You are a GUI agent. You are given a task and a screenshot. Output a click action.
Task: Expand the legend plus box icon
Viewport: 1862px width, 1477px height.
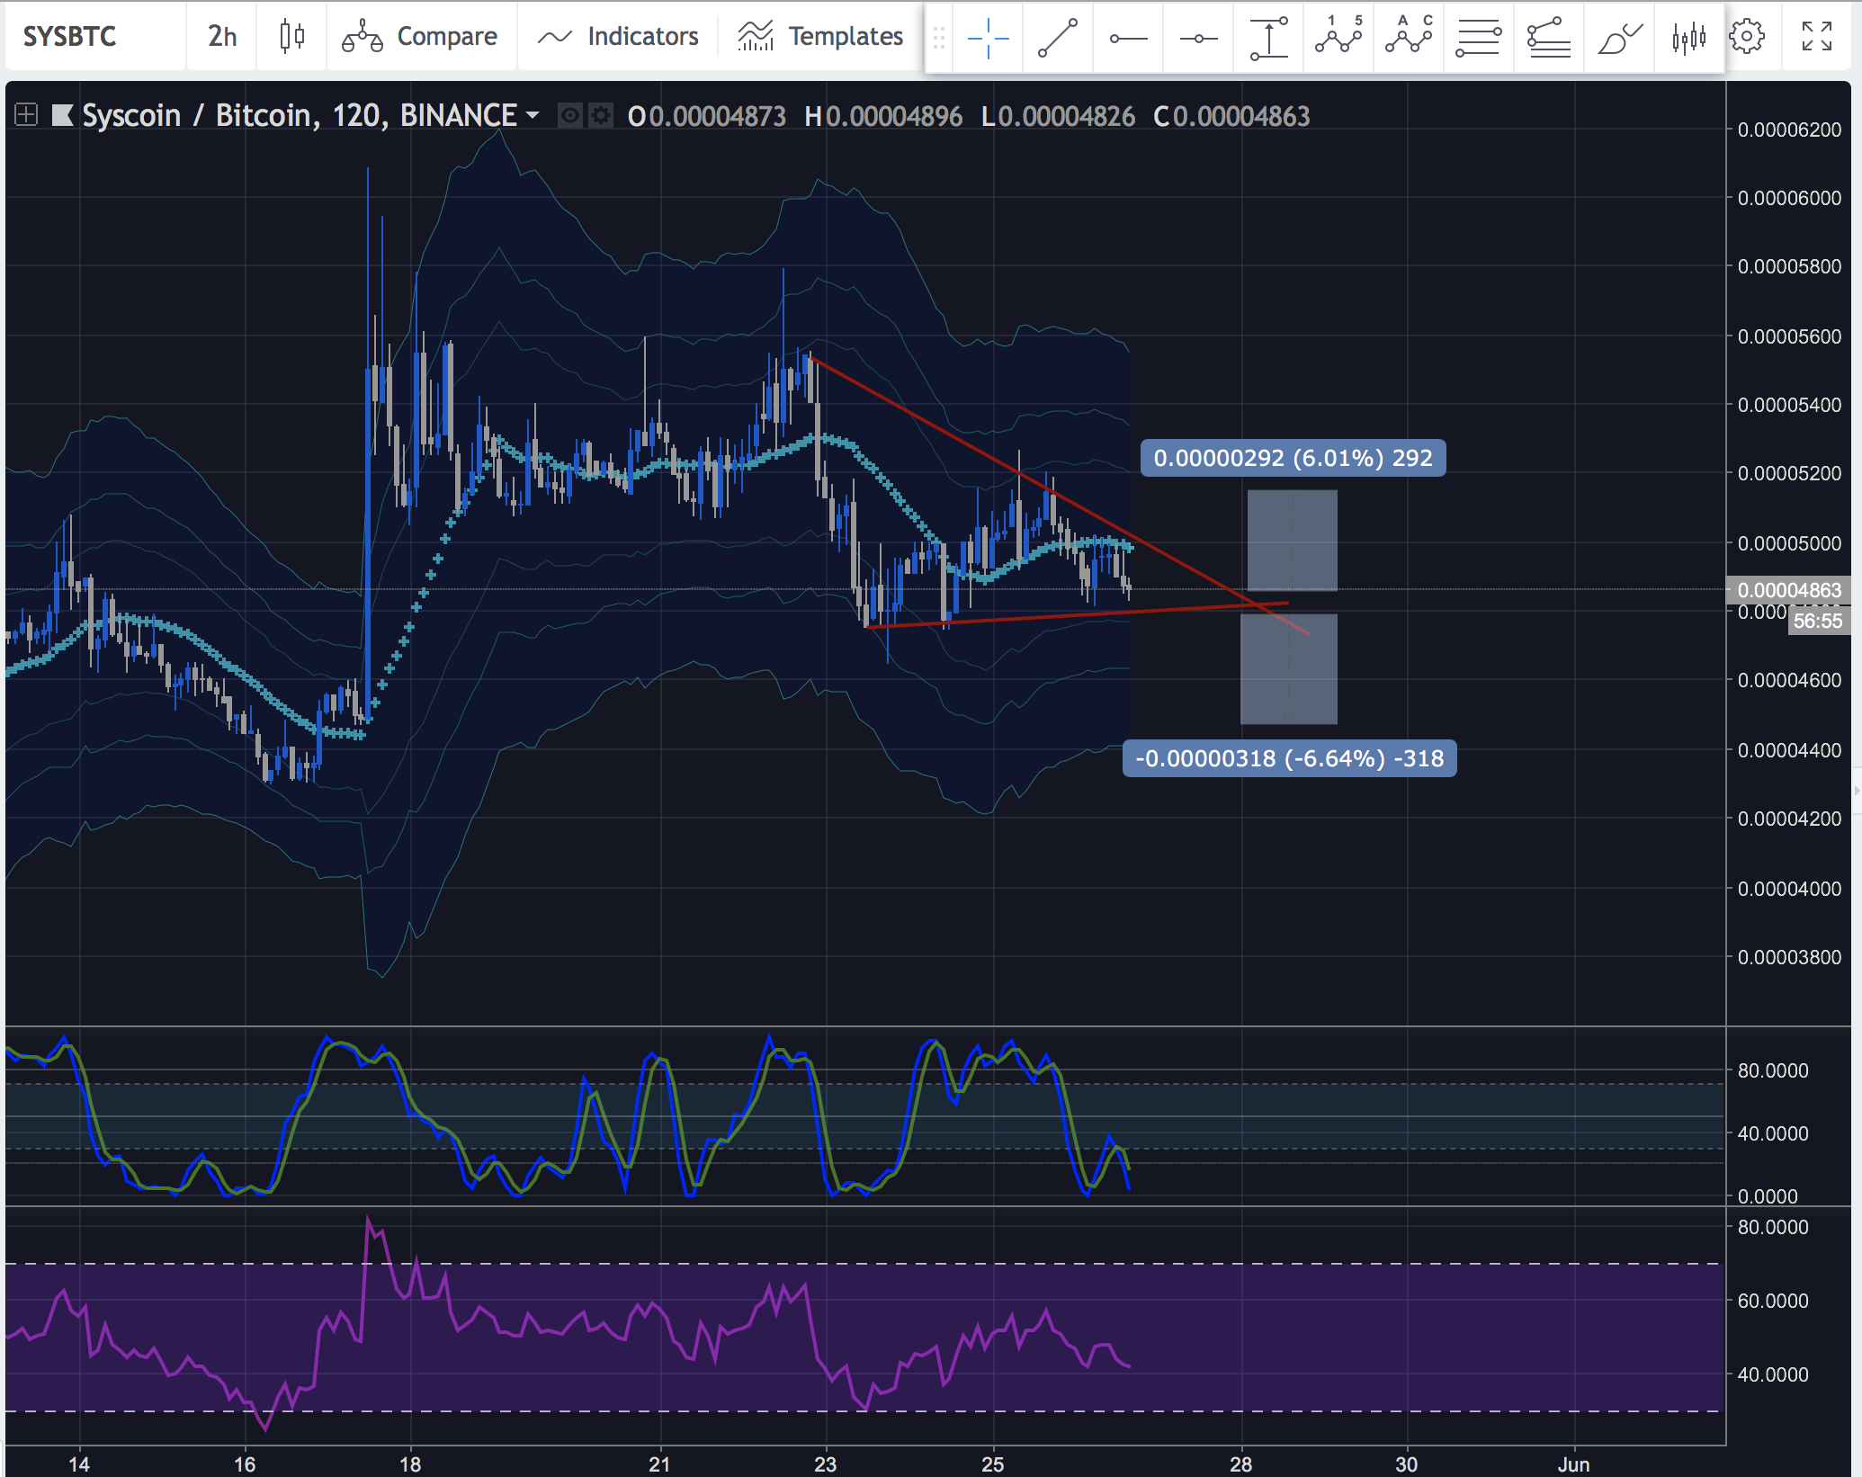click(26, 115)
